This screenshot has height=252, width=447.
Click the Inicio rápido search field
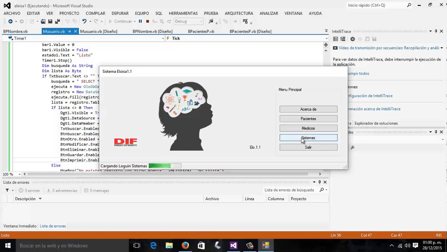point(376,5)
